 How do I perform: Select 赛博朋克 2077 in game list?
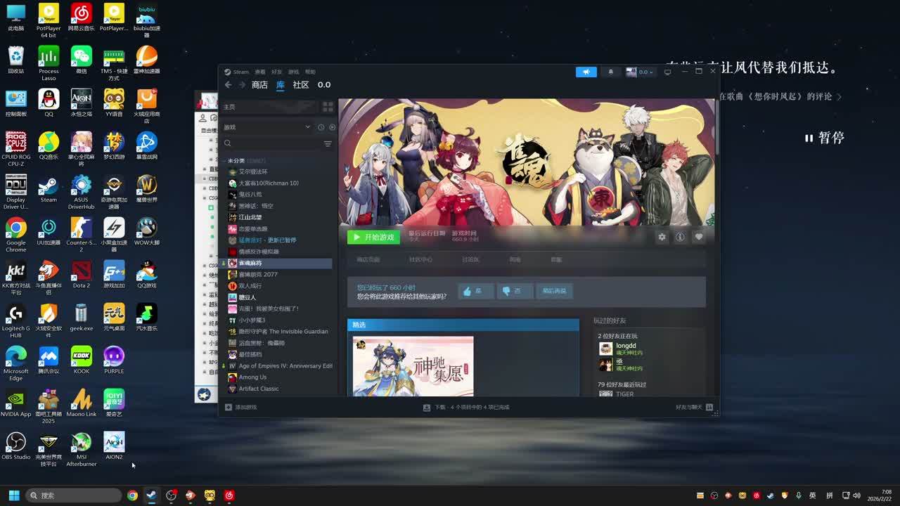[x=258, y=275]
